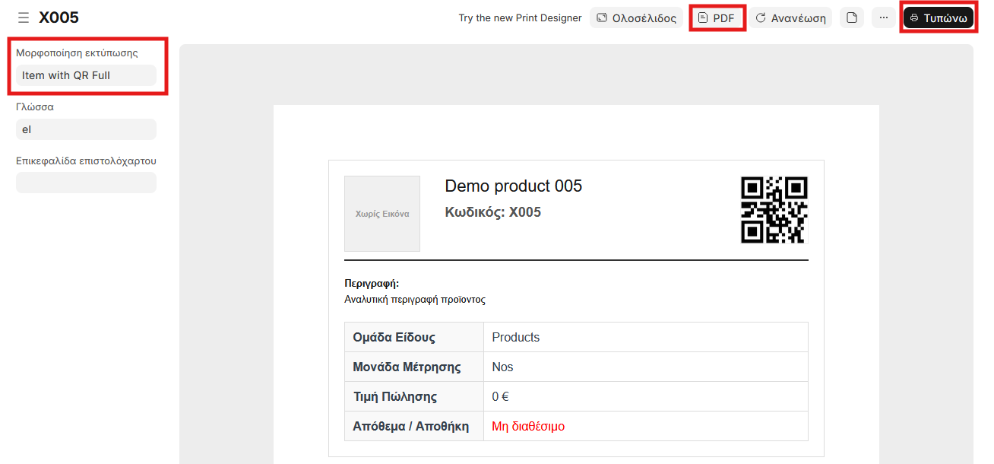The height and width of the screenshot is (464, 994).
Task: Open the sidebar hamburger menu
Action: tap(24, 17)
